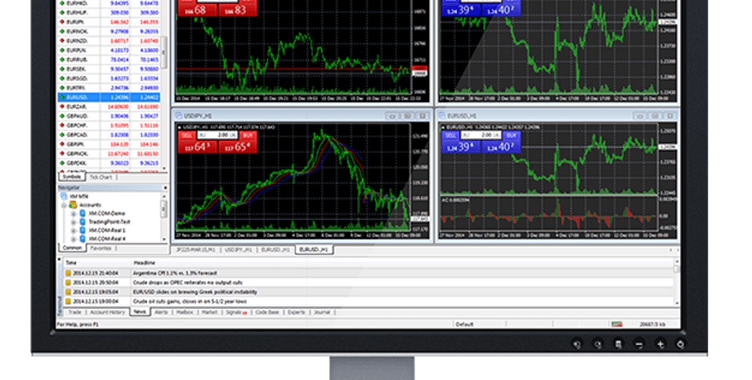Click the plus button on monitor bezel
This screenshot has height=380, width=752.
point(660,344)
